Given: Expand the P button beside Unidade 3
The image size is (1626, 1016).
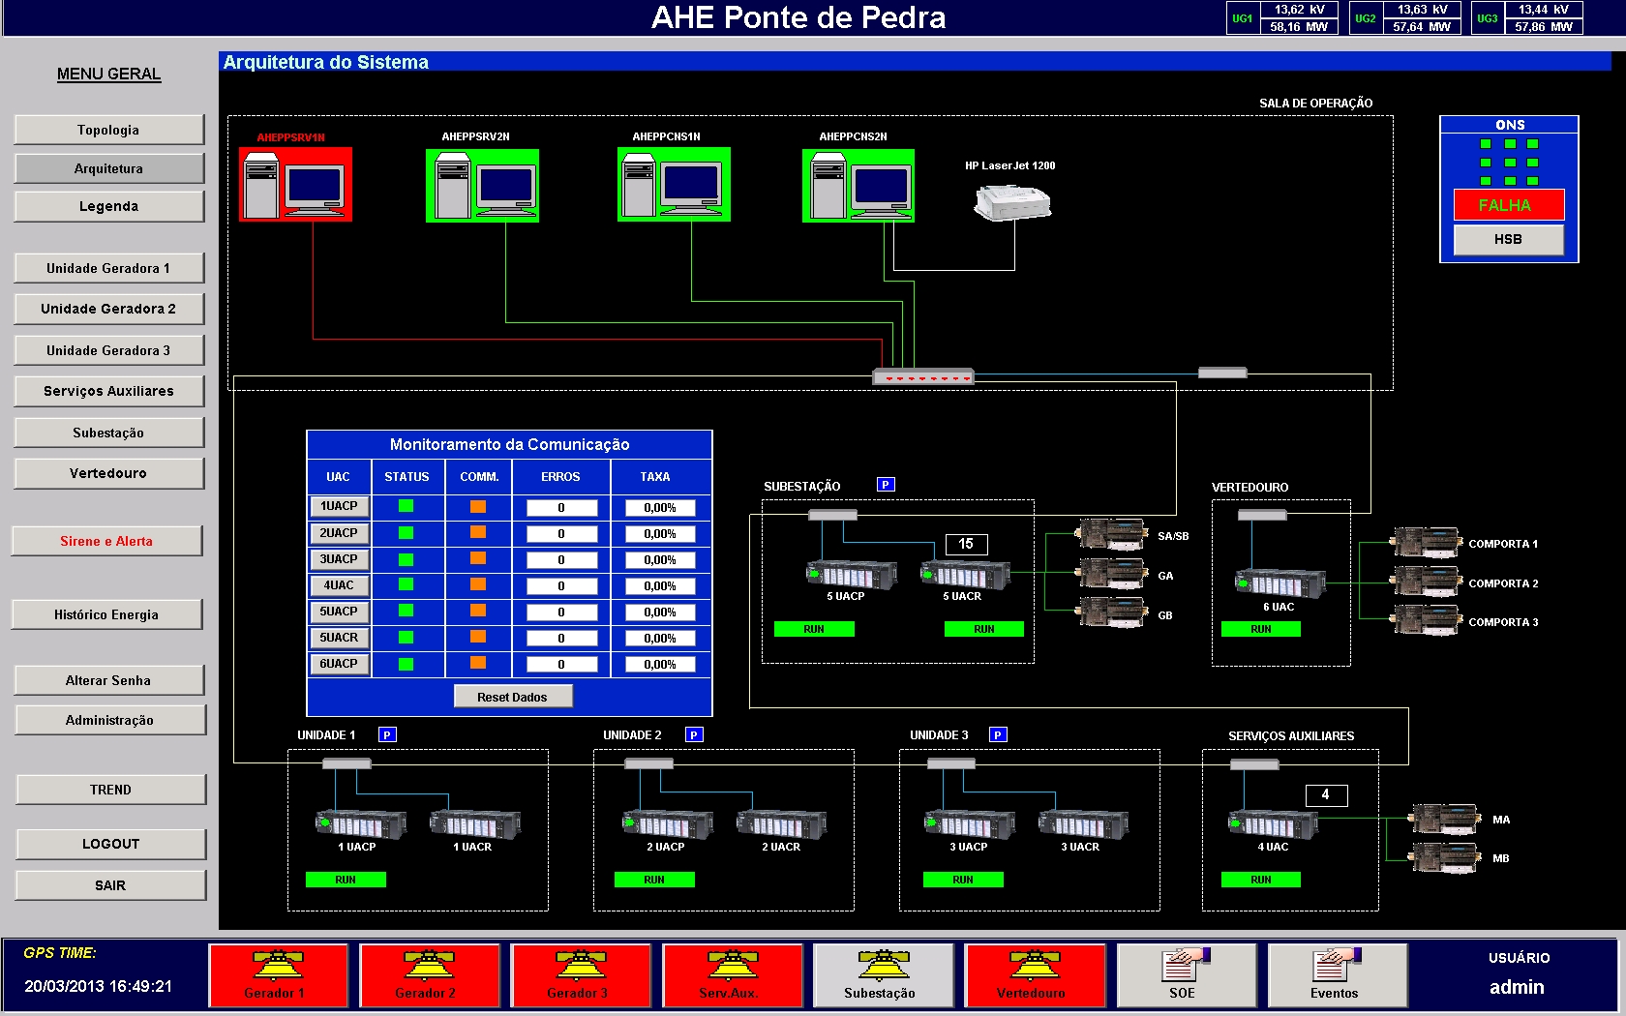Looking at the screenshot, I should [x=998, y=735].
